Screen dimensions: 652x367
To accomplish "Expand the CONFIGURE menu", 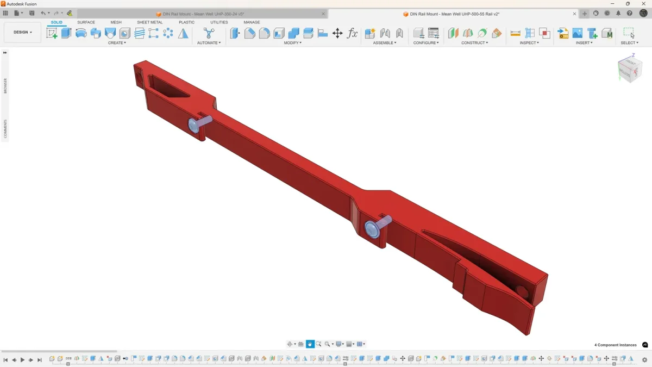I will pos(426,43).
